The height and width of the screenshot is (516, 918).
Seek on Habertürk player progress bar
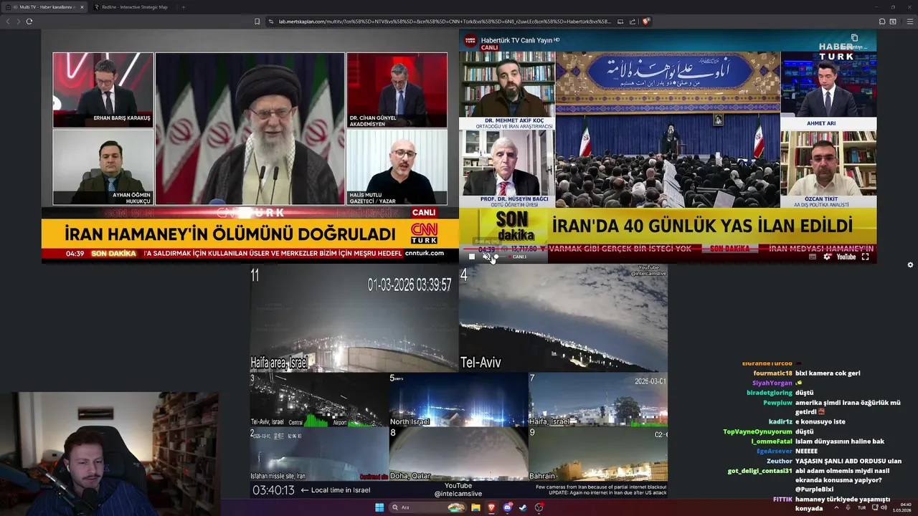668,249
